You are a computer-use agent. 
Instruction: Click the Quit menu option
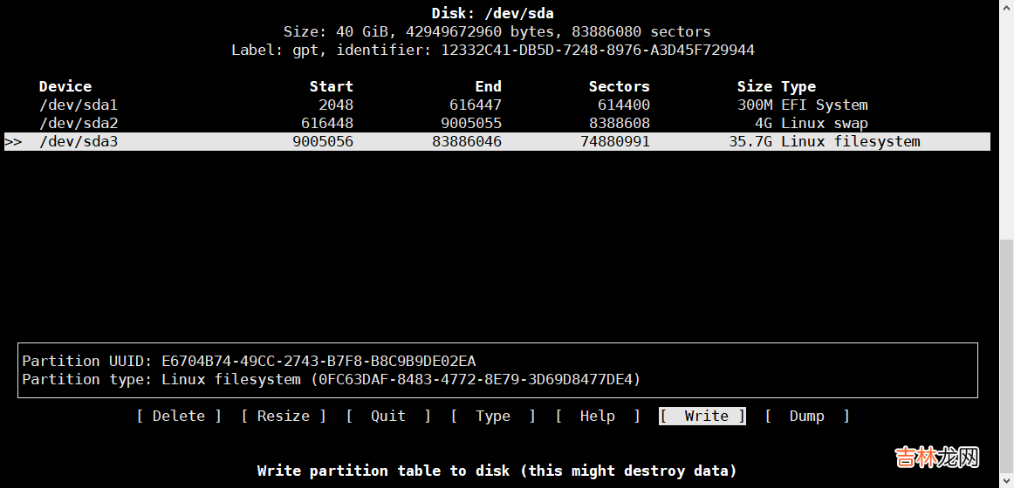click(x=388, y=417)
